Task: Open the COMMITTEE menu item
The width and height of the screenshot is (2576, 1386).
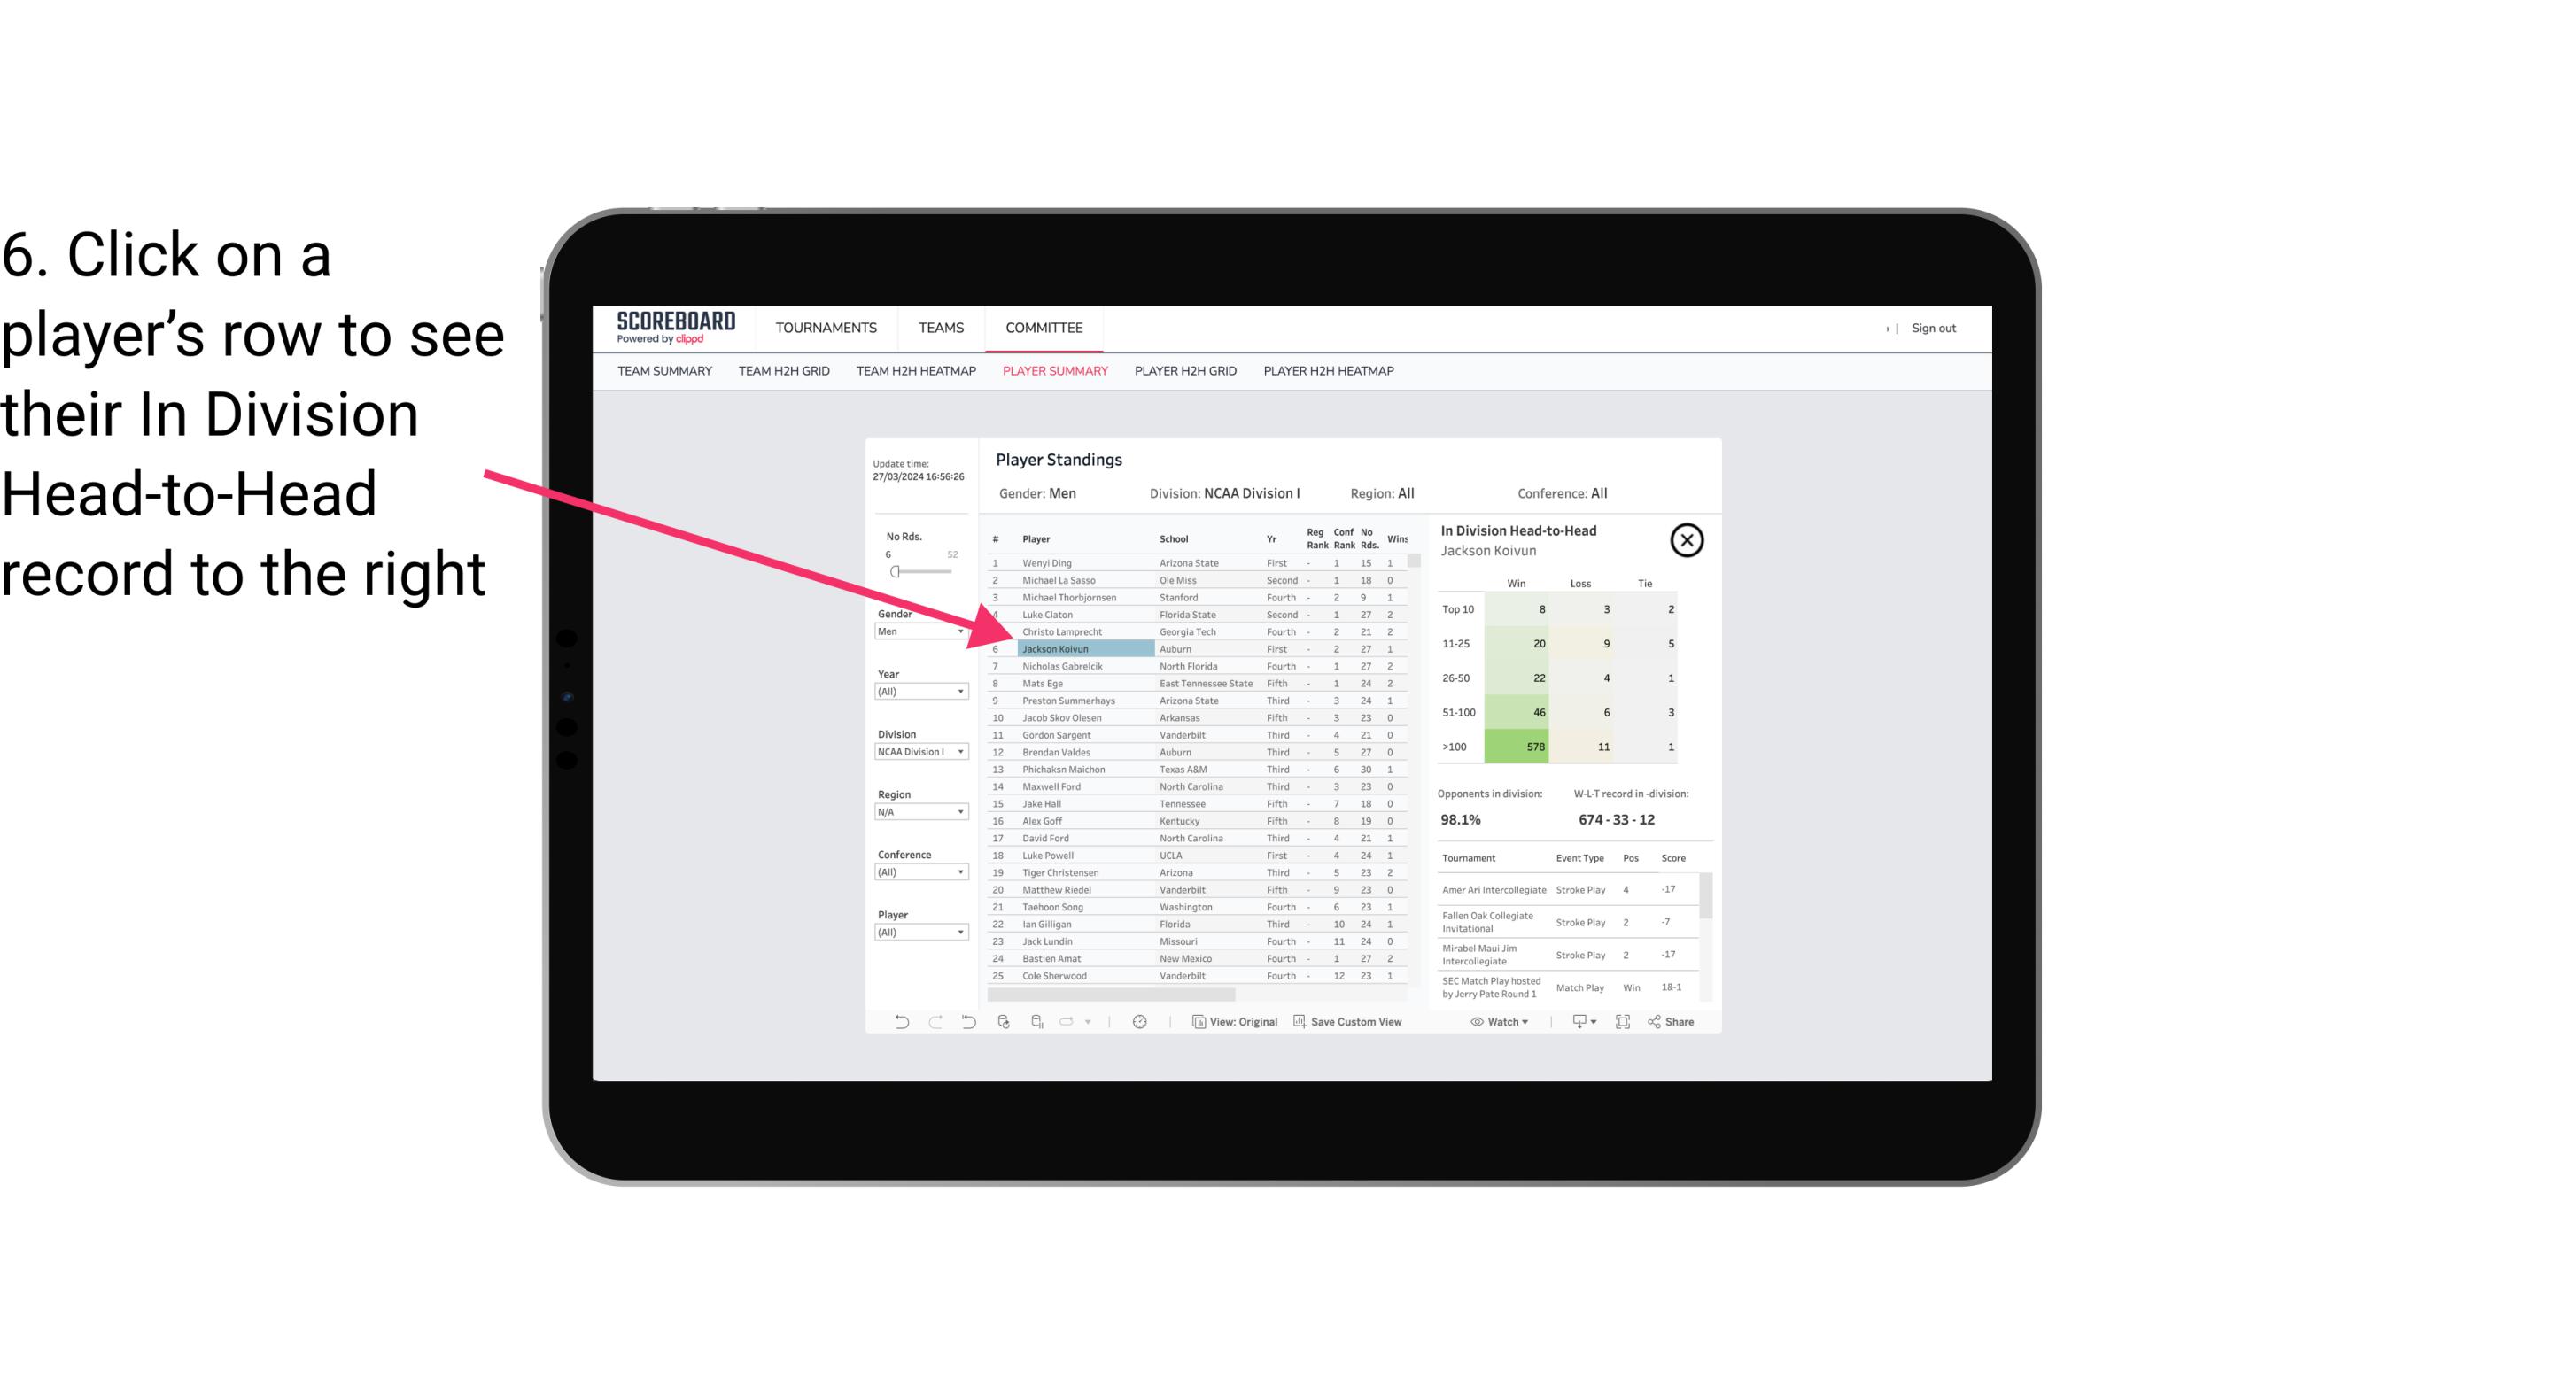Action: pyautogui.click(x=1044, y=328)
